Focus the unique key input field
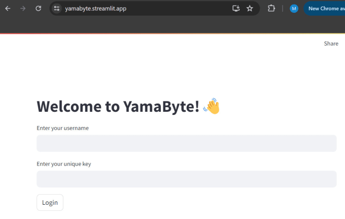This screenshot has height=219, width=345. point(186,179)
